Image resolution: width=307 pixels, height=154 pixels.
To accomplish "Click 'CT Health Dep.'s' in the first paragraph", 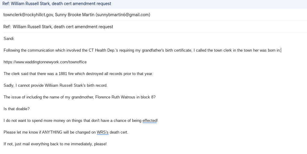I will click(103, 50).
